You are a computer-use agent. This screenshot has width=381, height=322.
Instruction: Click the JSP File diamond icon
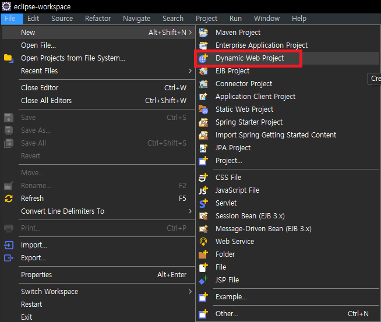tap(203, 280)
